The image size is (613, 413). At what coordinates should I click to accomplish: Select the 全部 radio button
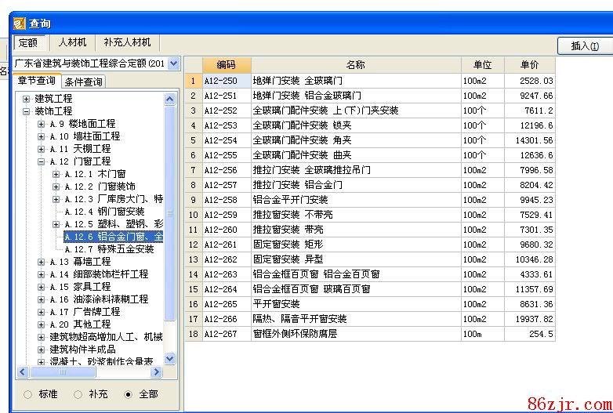coord(128,394)
